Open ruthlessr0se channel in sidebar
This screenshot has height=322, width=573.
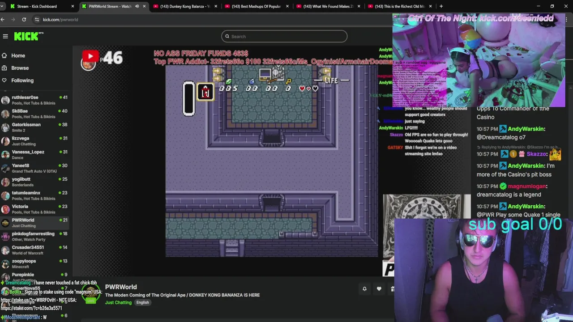coord(36,100)
